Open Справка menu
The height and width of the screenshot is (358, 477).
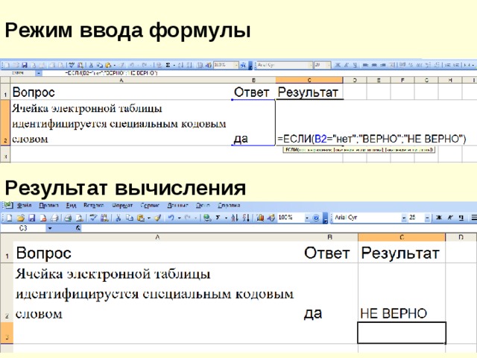[229, 206]
